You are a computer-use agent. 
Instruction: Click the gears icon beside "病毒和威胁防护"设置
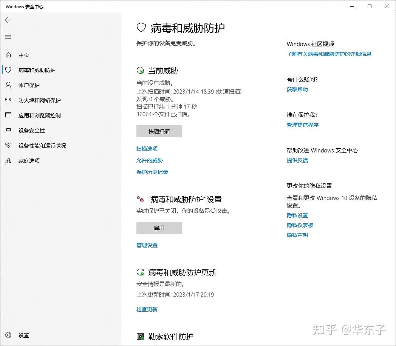pyautogui.click(x=140, y=199)
